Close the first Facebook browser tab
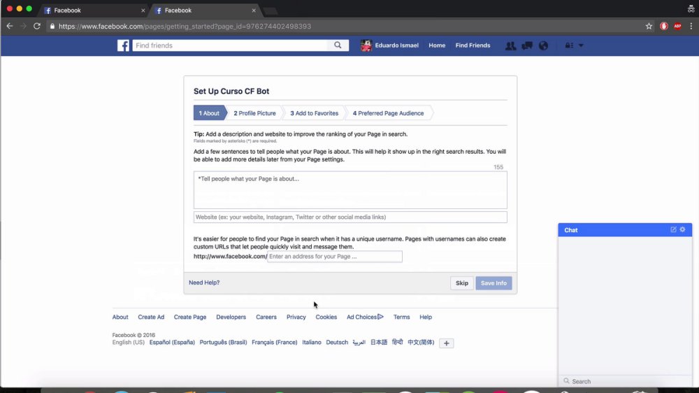This screenshot has height=393, width=699. pos(143,10)
